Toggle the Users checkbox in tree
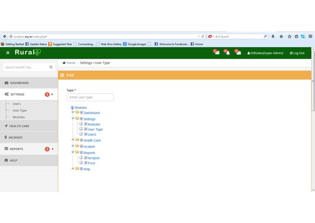 pos(86,134)
